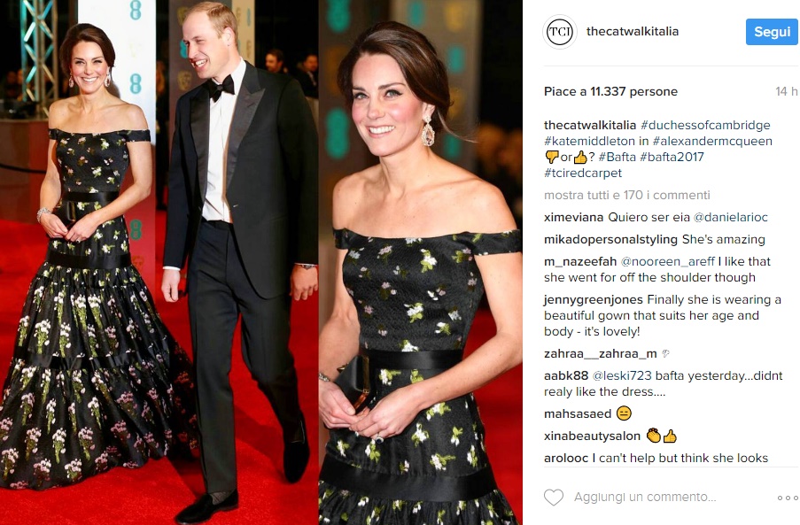Click the TCI profile avatar
800x525 pixels.
click(560, 32)
